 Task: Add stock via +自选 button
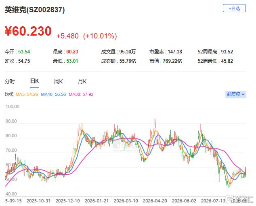coord(234,8)
